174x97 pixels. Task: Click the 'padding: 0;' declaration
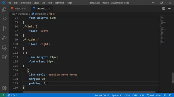[x=38, y=83]
